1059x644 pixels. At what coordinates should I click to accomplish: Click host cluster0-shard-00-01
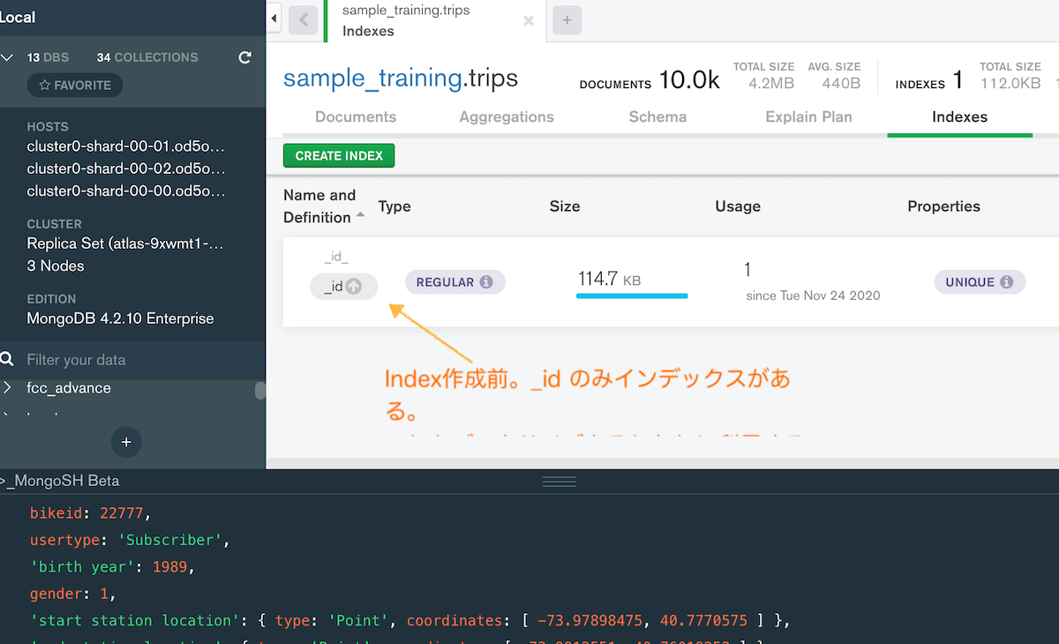pos(126,146)
